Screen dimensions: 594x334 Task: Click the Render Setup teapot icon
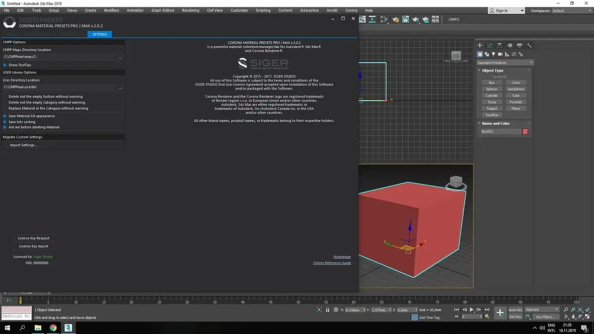pyautogui.click(x=396, y=20)
